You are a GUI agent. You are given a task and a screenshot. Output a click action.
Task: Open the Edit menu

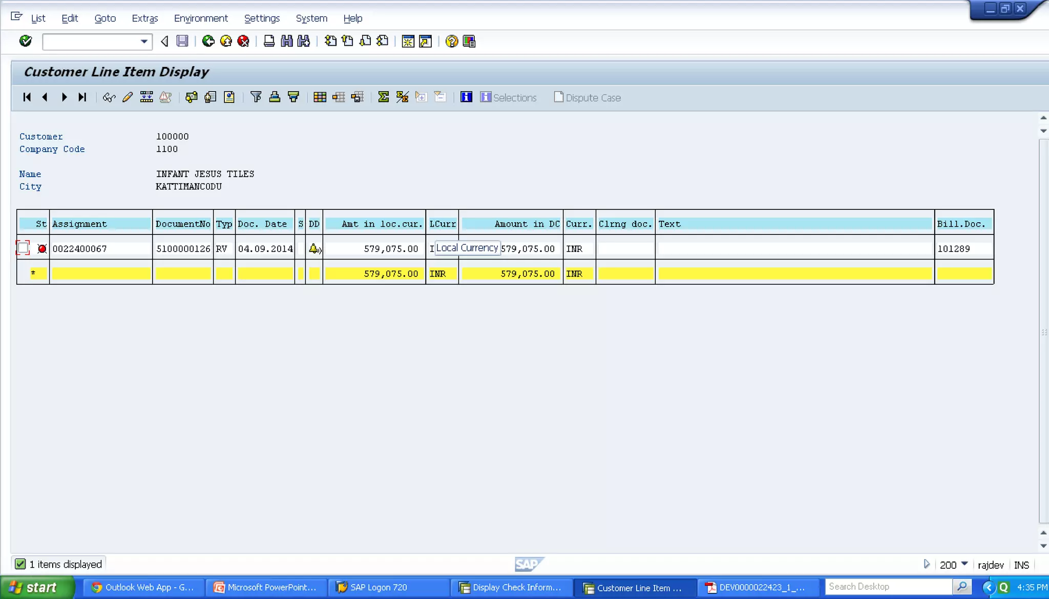tap(70, 18)
